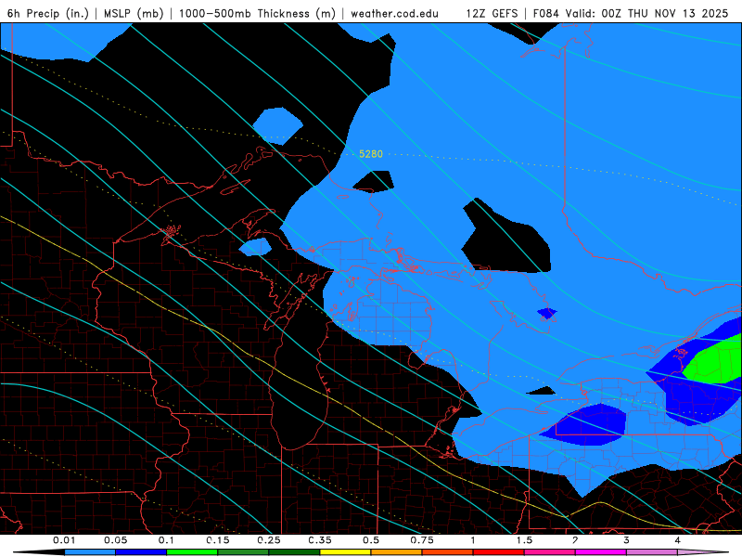This screenshot has width=742, height=557.
Task: Click the 0.1 color scale value
Action: coord(166,540)
